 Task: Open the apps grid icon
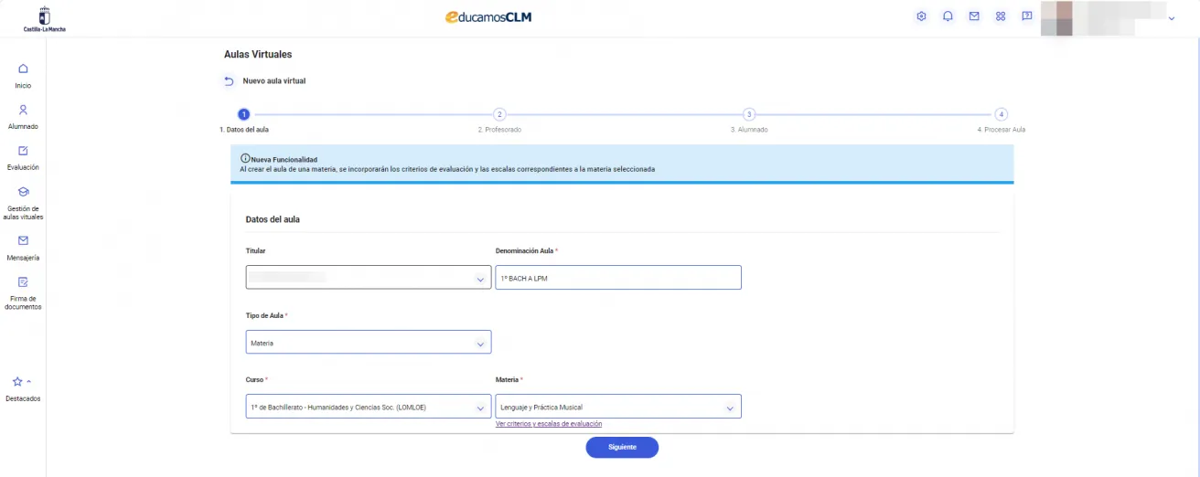point(1001,16)
